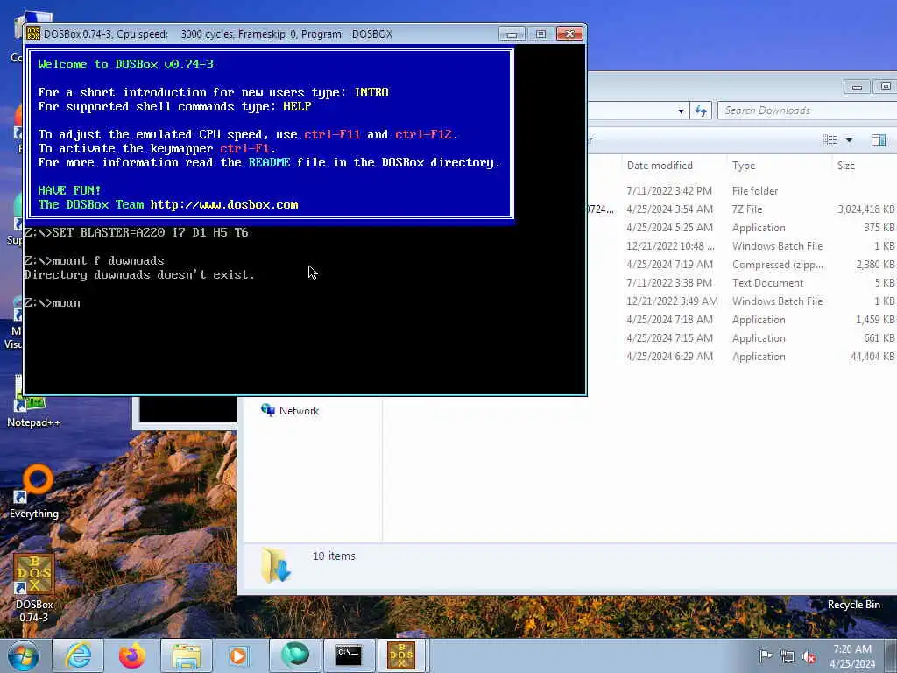Image resolution: width=897 pixels, height=673 pixels.
Task: Open Internet Explorer from the taskbar
Action: click(x=78, y=655)
